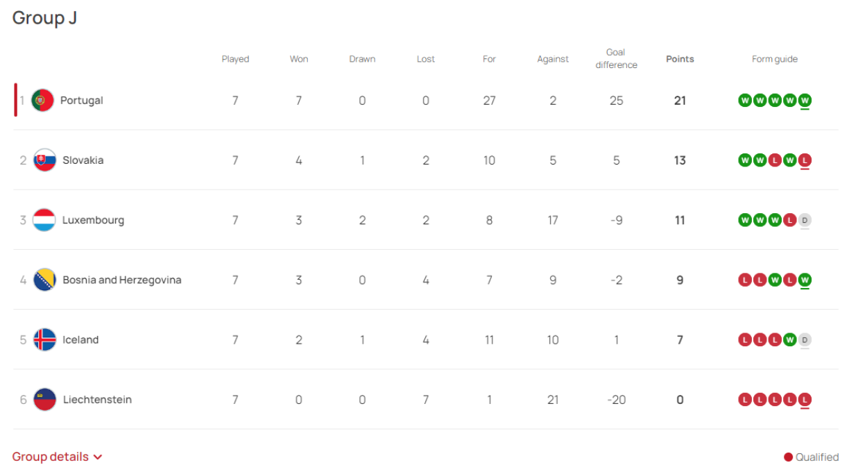
Task: Click the red loss badge ending Slovakia's form guide
Action: pyautogui.click(x=805, y=160)
